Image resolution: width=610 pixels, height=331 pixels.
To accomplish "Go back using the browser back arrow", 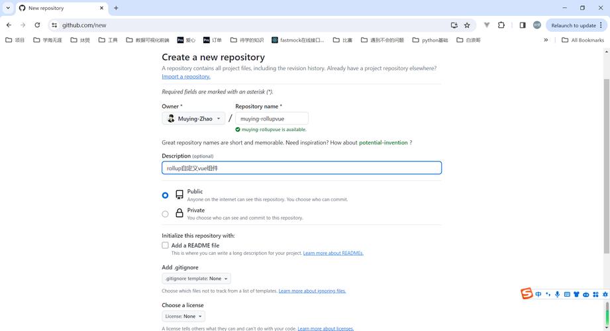I will click(9, 25).
